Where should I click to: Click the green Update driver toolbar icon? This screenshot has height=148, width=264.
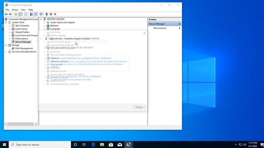click(x=47, y=14)
